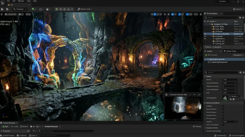Screen dimensions: 245x137
Task: Switch to the Details Panel tab
Action: pos(230,51)
